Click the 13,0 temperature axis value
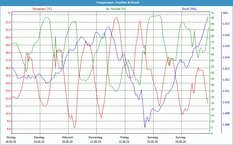 click(8, 91)
